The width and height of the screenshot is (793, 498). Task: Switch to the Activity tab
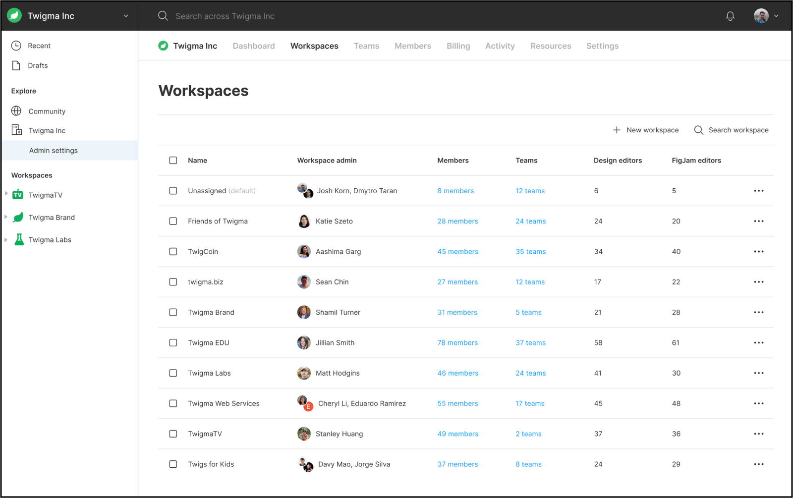(x=500, y=46)
